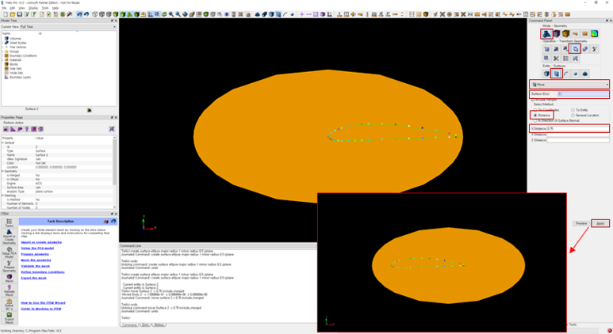The image size is (613, 334).
Task: Open the Guide to Meshing in ITEM link
Action: pos(41,309)
